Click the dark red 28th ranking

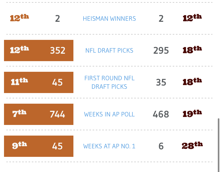pos(192,145)
